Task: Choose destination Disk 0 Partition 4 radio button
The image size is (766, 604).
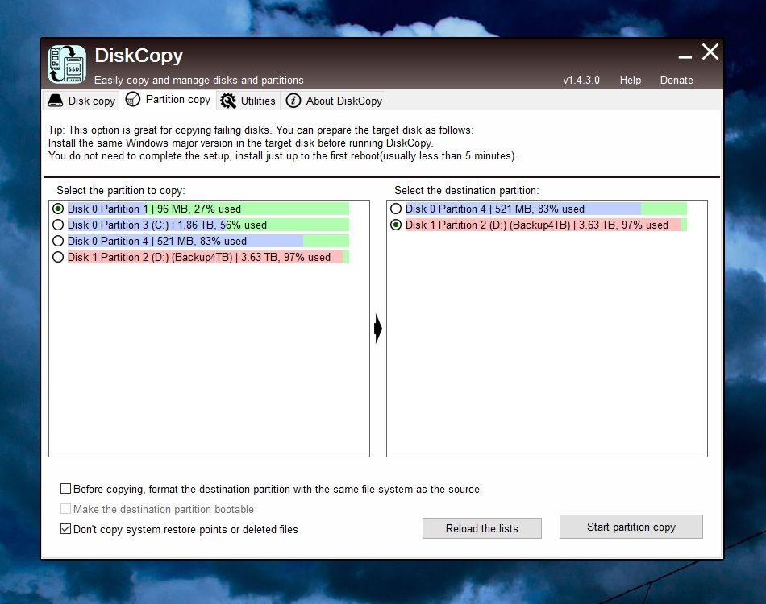Action: pos(396,209)
